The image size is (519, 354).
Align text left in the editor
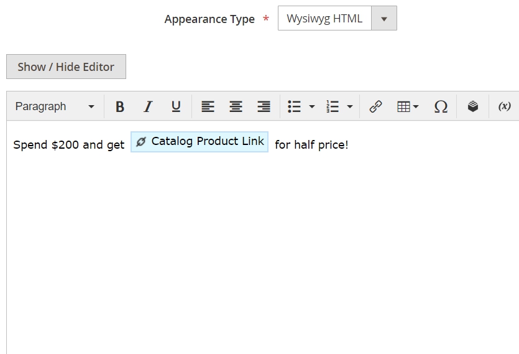(x=208, y=106)
